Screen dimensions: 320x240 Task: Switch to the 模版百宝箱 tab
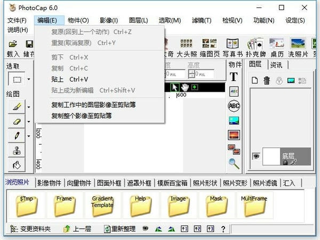point(172,183)
